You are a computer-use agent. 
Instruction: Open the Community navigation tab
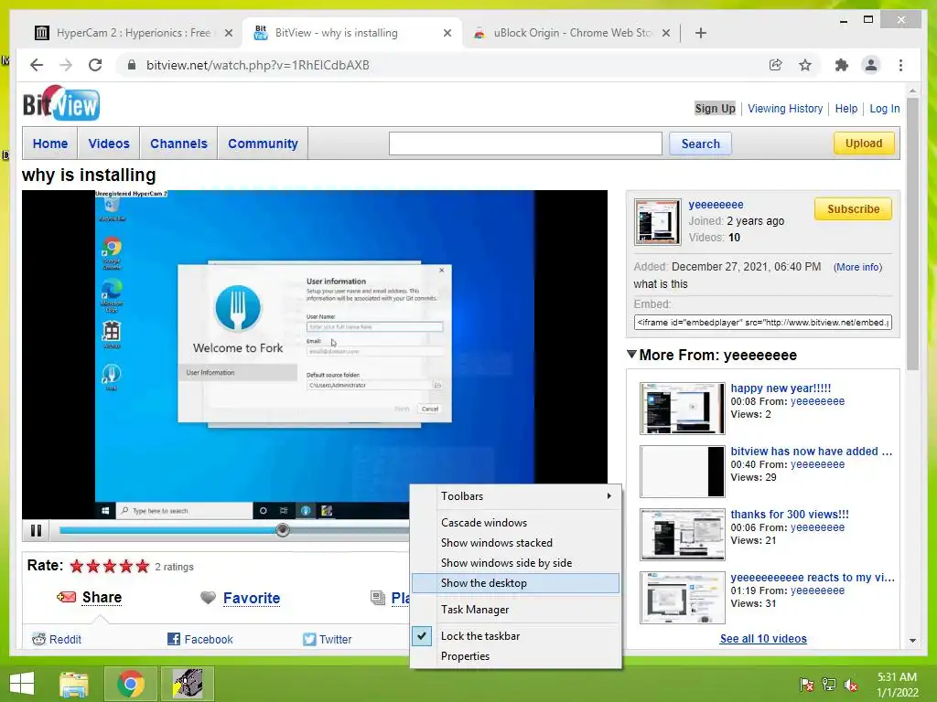(x=263, y=144)
